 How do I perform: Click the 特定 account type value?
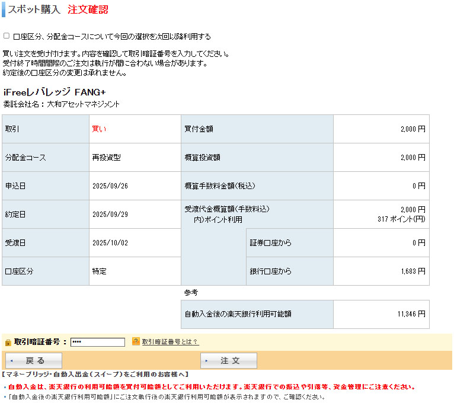click(99, 271)
